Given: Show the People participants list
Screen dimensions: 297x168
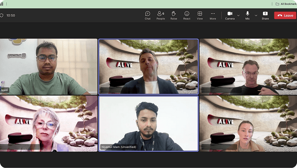Looking at the screenshot, I should click(160, 15).
